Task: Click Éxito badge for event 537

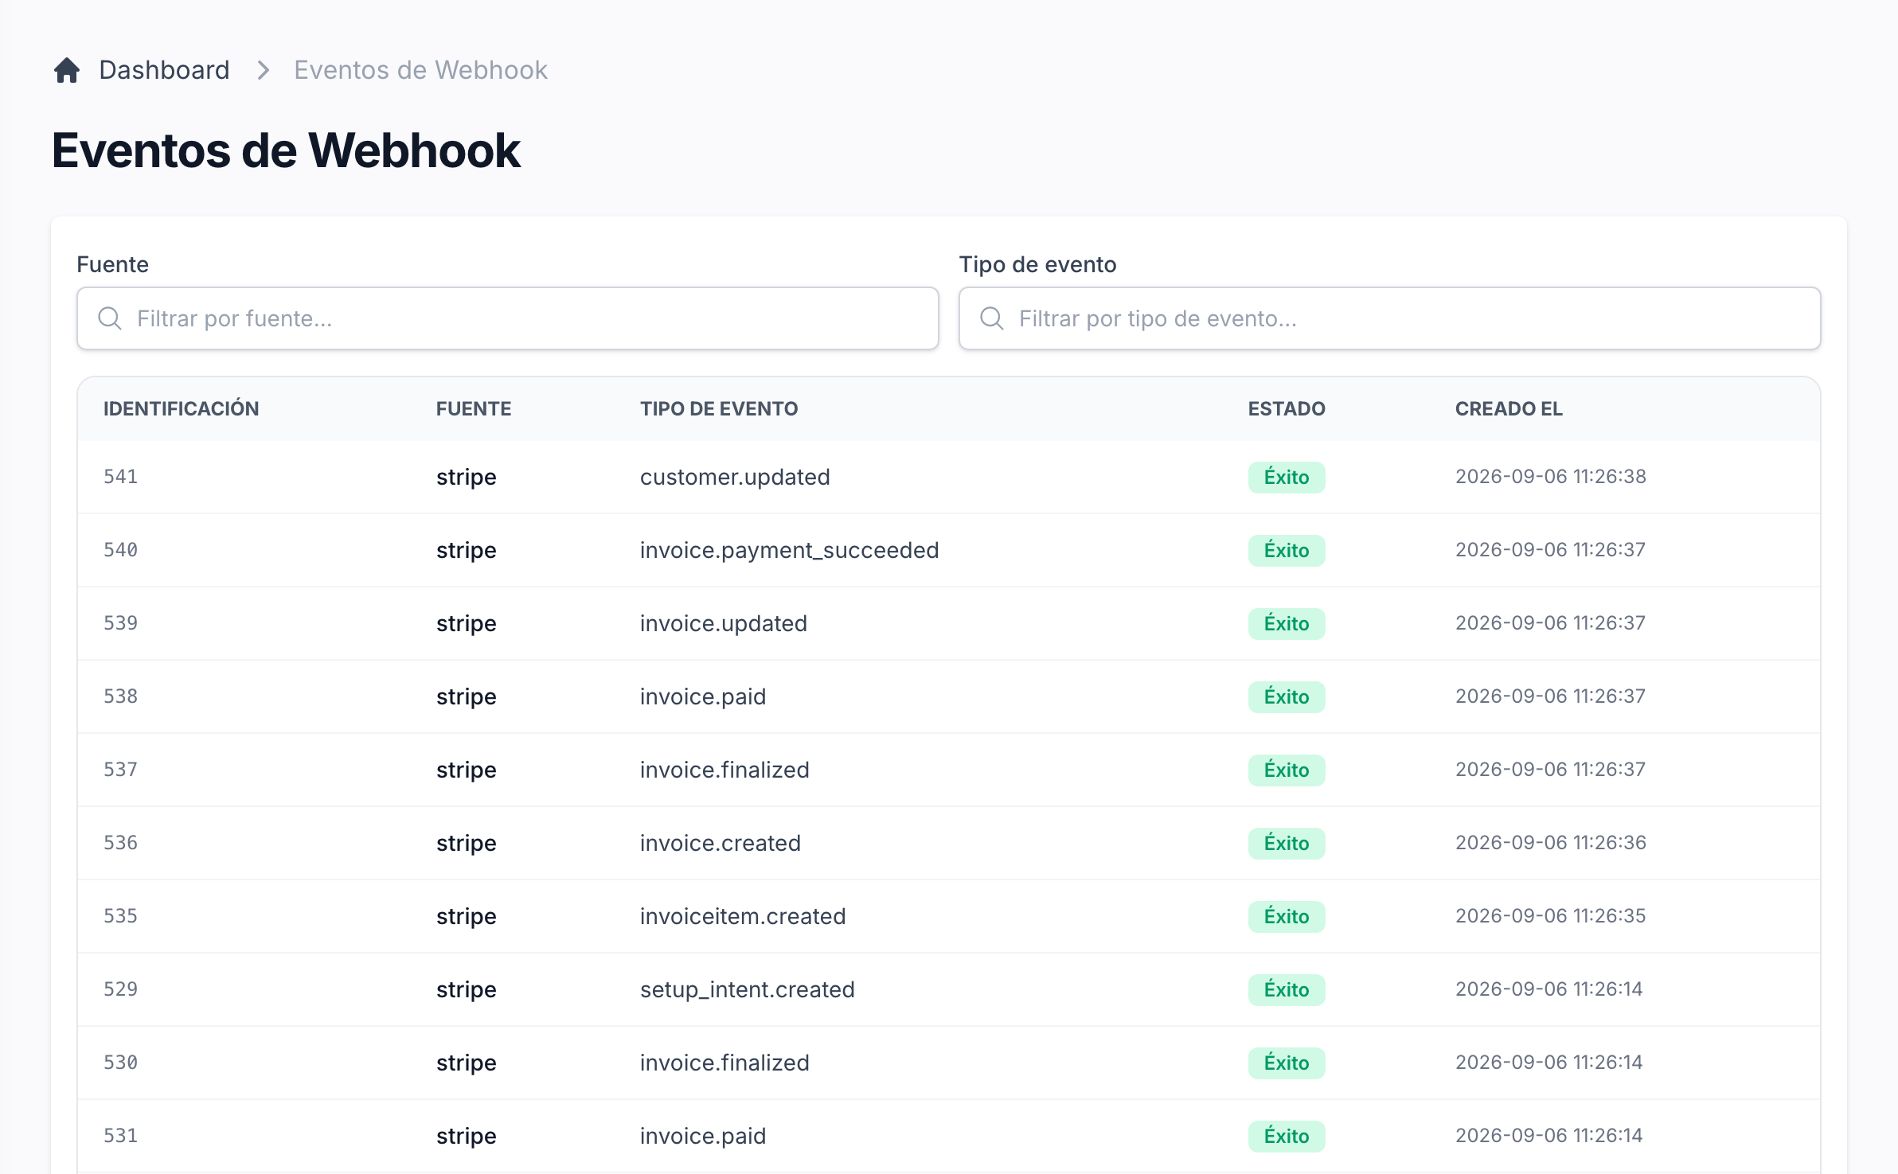Action: (x=1287, y=770)
